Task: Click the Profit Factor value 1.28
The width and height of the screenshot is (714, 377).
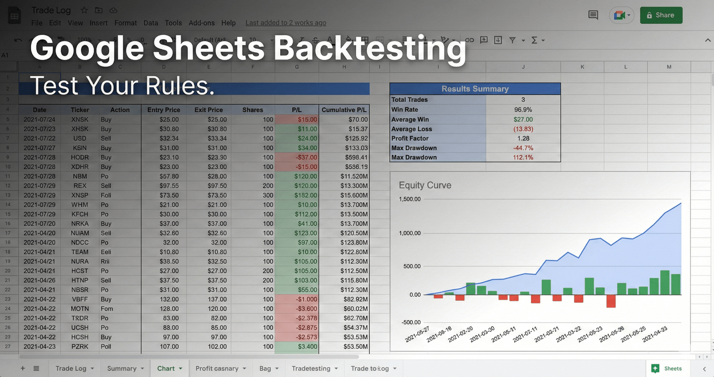Action: pyautogui.click(x=523, y=138)
